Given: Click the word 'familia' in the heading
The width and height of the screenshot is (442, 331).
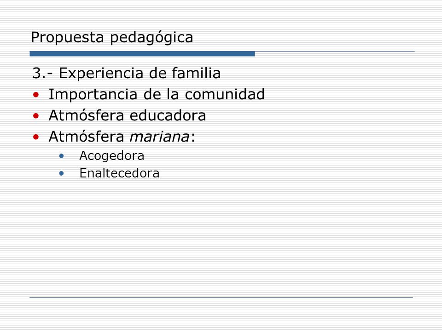Looking at the screenshot, I should click(x=196, y=73).
